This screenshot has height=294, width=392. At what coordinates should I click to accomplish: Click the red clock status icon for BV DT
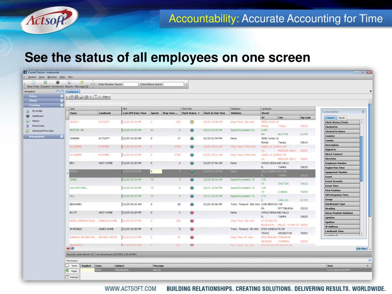(x=192, y=213)
